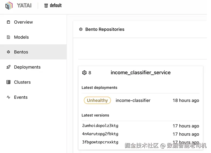The height and width of the screenshot is (153, 211).
Task: Show the Events page
Action: point(21,97)
